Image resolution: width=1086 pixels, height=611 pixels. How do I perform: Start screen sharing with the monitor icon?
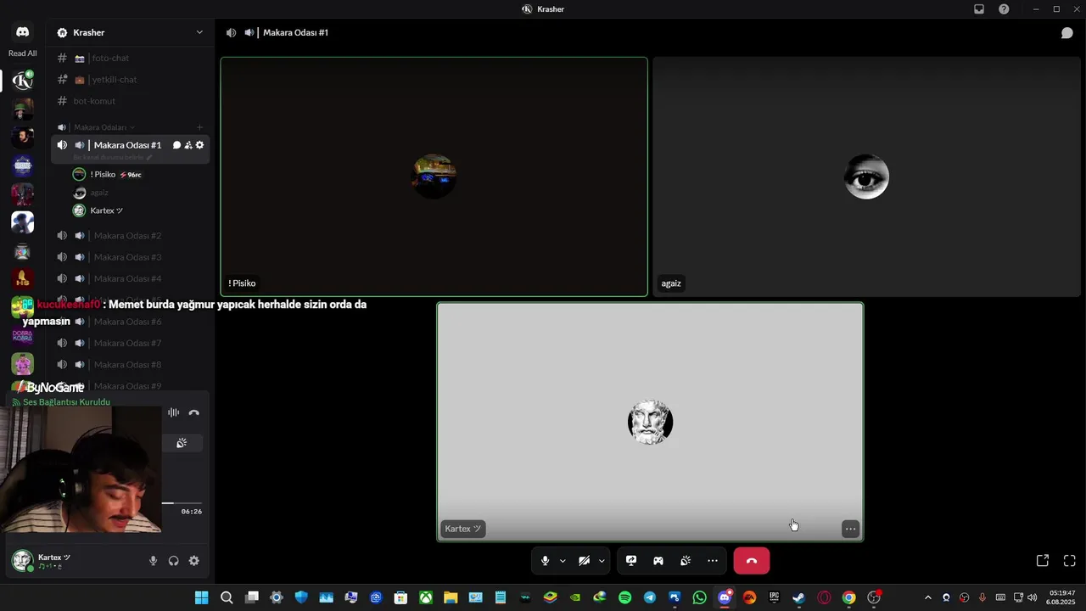(631, 561)
